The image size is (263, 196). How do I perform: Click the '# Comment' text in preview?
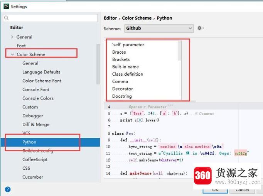[204, 113]
